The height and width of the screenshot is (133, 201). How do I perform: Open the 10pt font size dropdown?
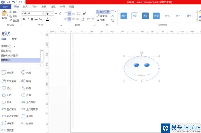(53, 13)
